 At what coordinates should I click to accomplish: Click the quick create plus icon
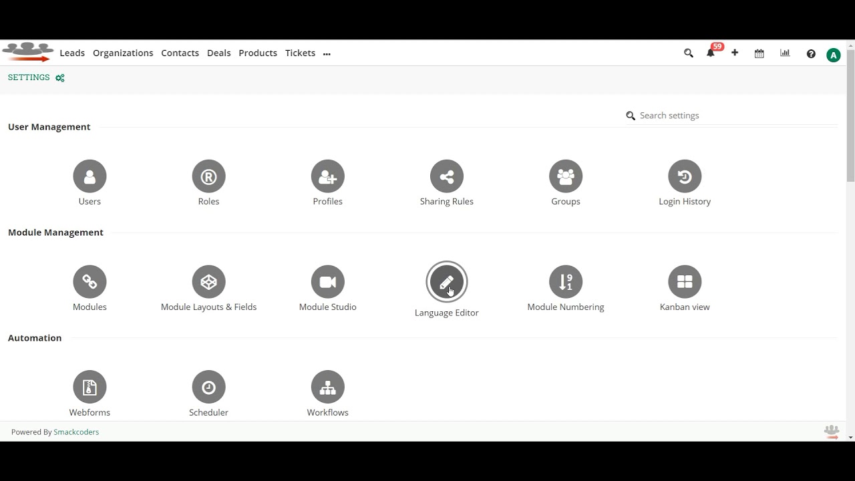tap(735, 53)
